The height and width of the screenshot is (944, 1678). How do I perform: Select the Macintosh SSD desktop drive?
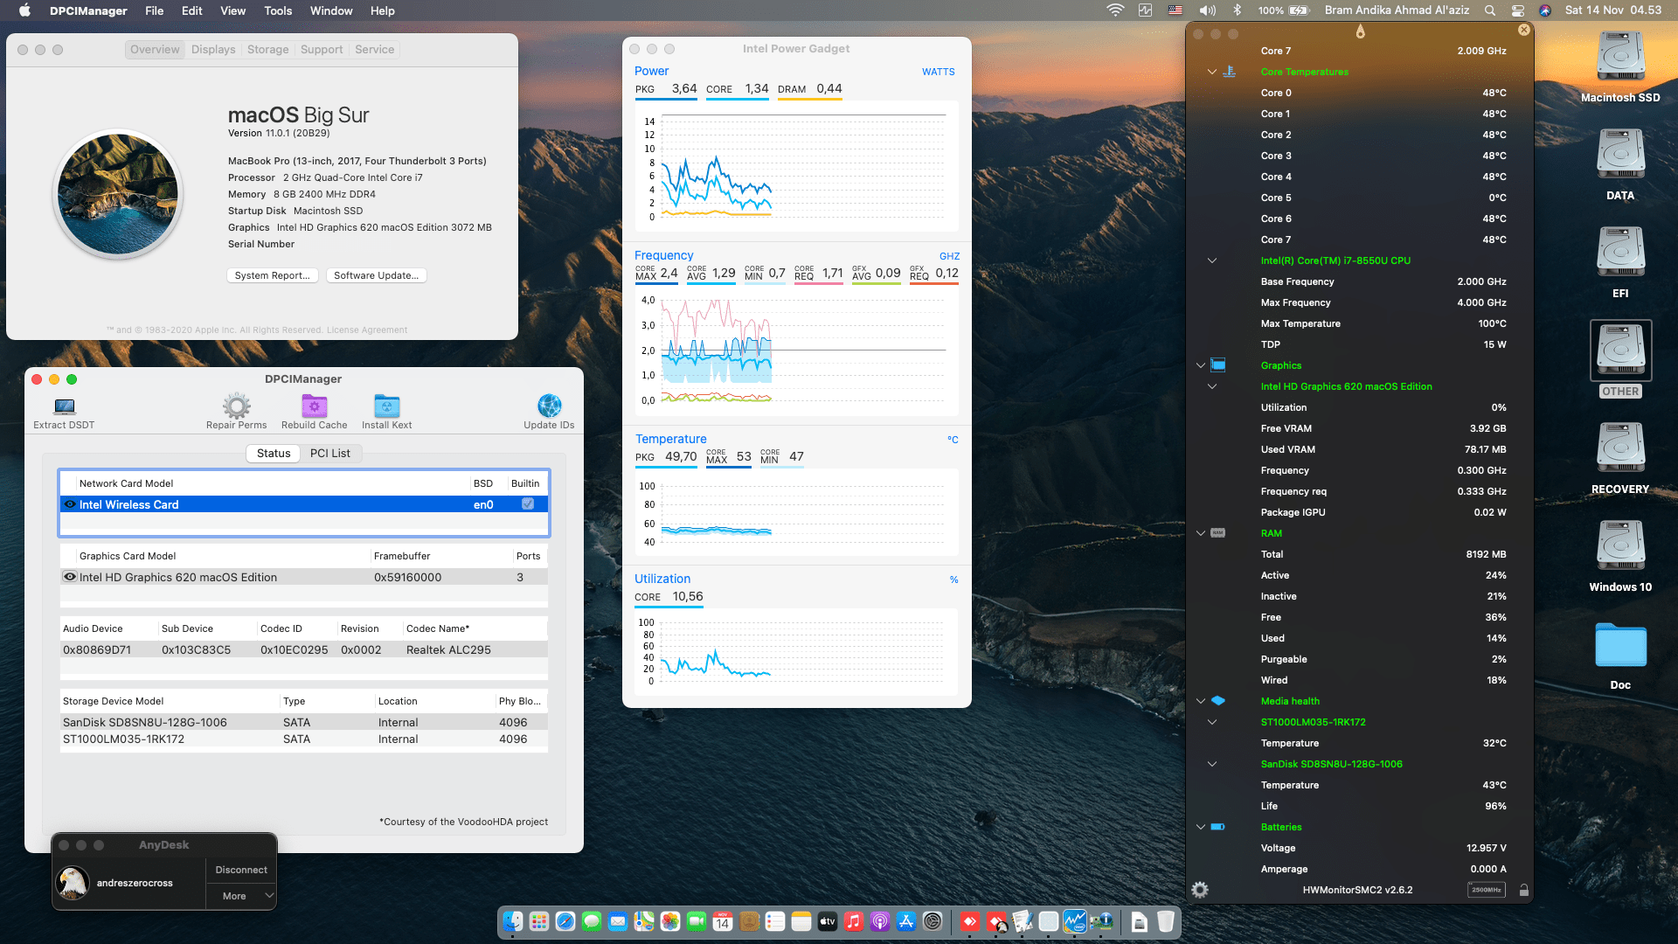click(1620, 66)
